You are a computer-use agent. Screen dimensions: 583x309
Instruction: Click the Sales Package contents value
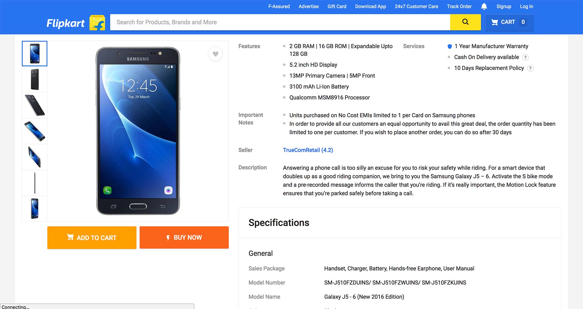coord(399,269)
